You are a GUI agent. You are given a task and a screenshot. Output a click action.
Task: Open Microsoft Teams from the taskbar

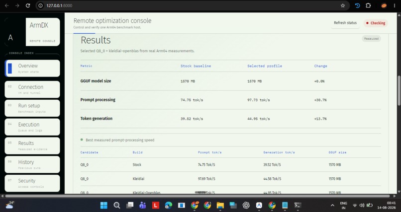tap(142, 206)
